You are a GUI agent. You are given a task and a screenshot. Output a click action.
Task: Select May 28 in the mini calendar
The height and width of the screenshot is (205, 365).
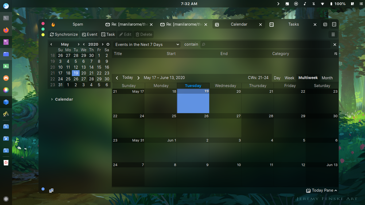tap(91, 79)
